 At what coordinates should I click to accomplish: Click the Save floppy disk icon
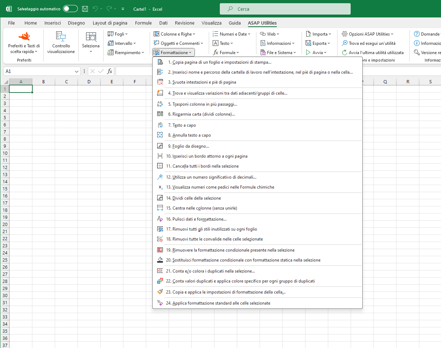click(85, 9)
